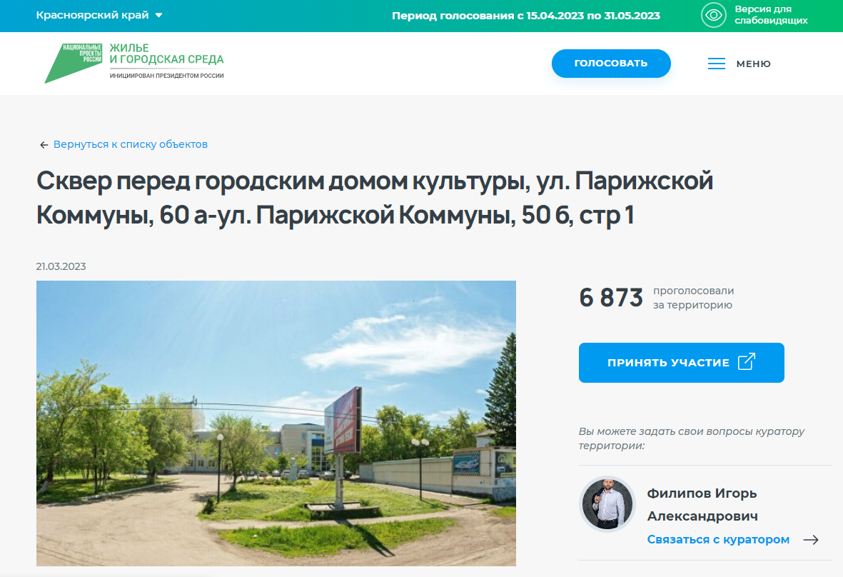Click the eye accessibility icon
This screenshot has width=843, height=577.
[713, 15]
